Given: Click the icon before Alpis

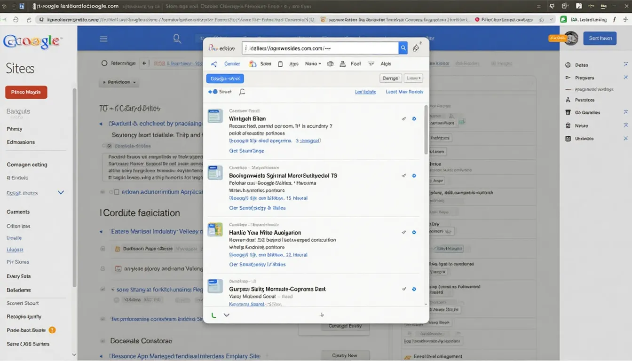Looking at the screenshot, I should (x=371, y=64).
